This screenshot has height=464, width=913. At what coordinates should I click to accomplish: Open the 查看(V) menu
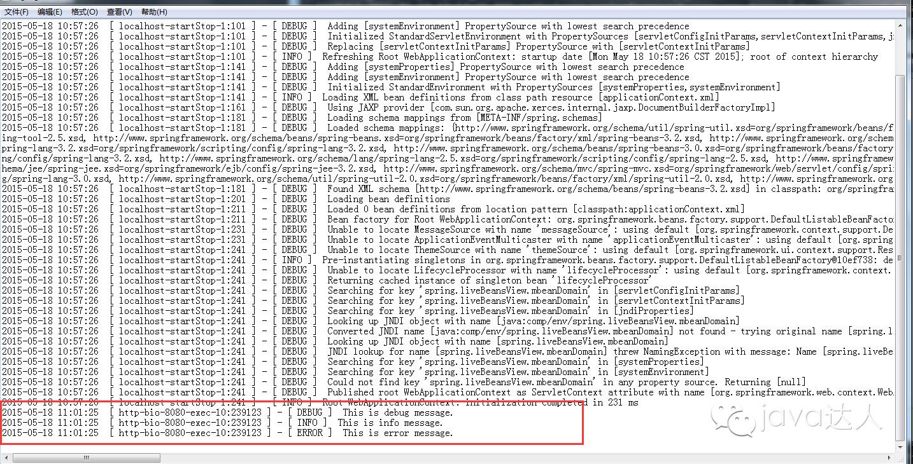(119, 12)
